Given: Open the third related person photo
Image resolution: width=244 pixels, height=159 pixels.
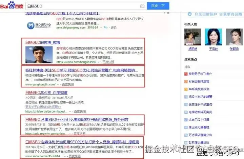Looking at the screenshot, I should (x=234, y=37).
